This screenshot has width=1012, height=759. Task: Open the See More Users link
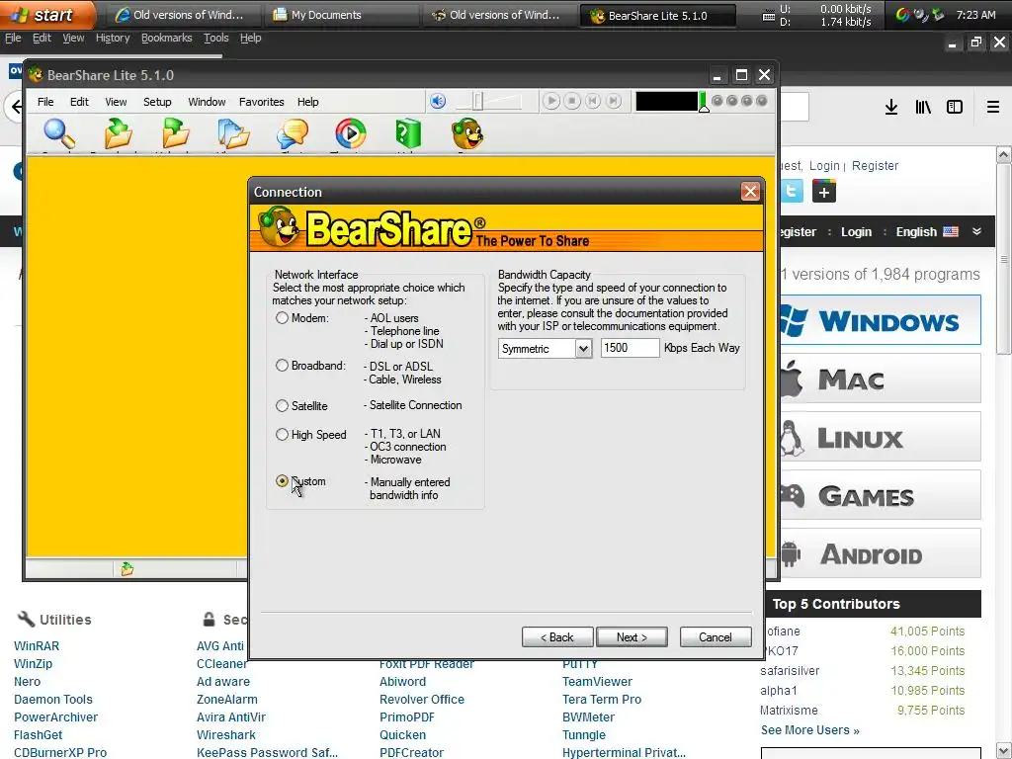click(x=810, y=730)
